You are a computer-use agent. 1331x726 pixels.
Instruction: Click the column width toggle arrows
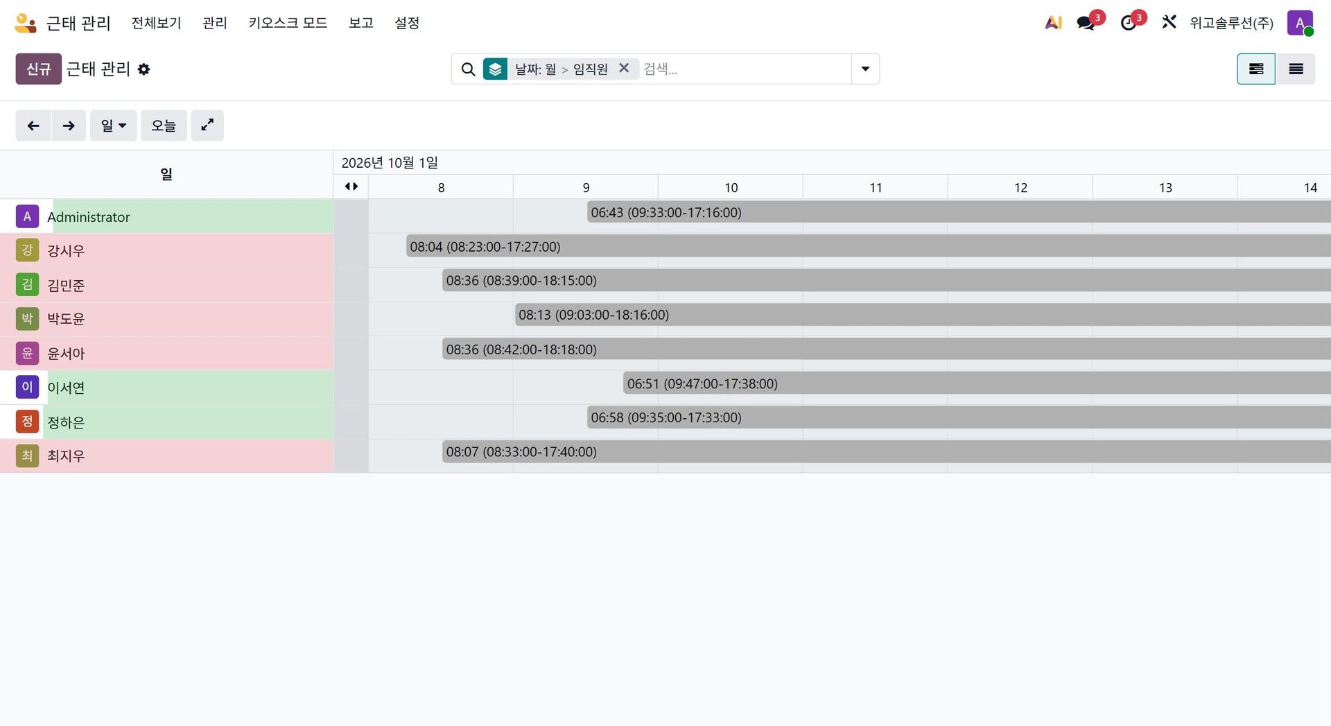tap(351, 187)
